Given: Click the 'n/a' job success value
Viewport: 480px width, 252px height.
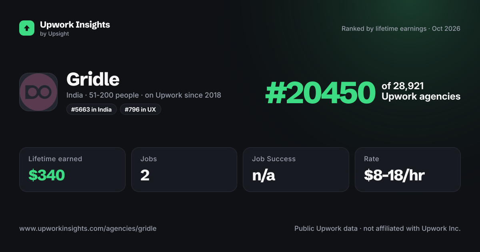Looking at the screenshot, I should 264,175.
